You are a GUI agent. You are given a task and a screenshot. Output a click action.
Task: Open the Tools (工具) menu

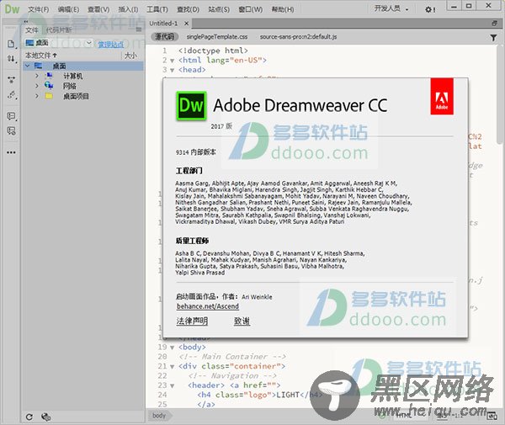click(157, 9)
